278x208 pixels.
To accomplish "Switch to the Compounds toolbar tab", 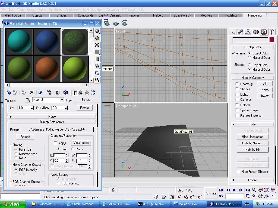I will pos(86,15).
